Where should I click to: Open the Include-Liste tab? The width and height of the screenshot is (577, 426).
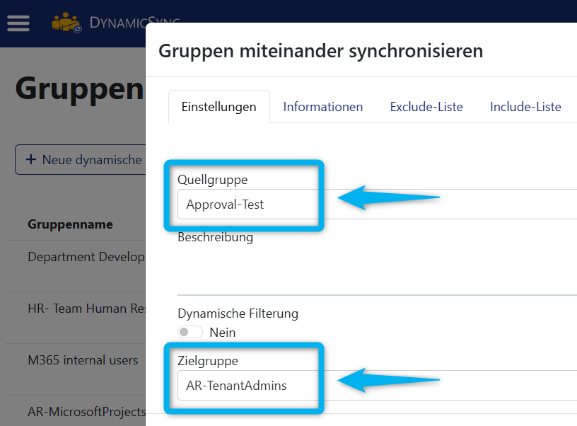[525, 106]
